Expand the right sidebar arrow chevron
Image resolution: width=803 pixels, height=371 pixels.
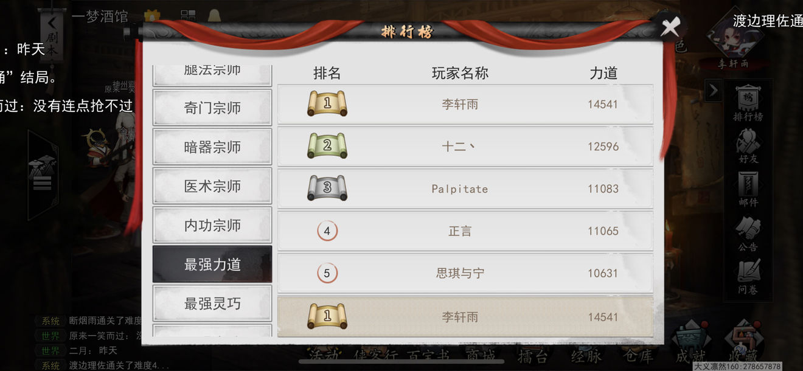(713, 91)
